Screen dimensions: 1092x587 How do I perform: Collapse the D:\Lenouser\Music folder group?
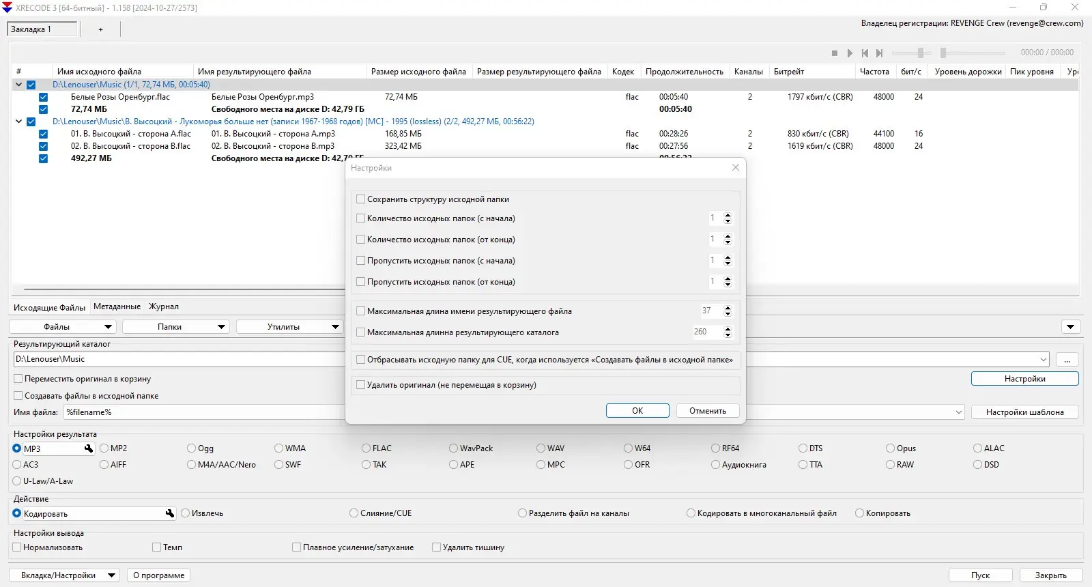(x=18, y=85)
